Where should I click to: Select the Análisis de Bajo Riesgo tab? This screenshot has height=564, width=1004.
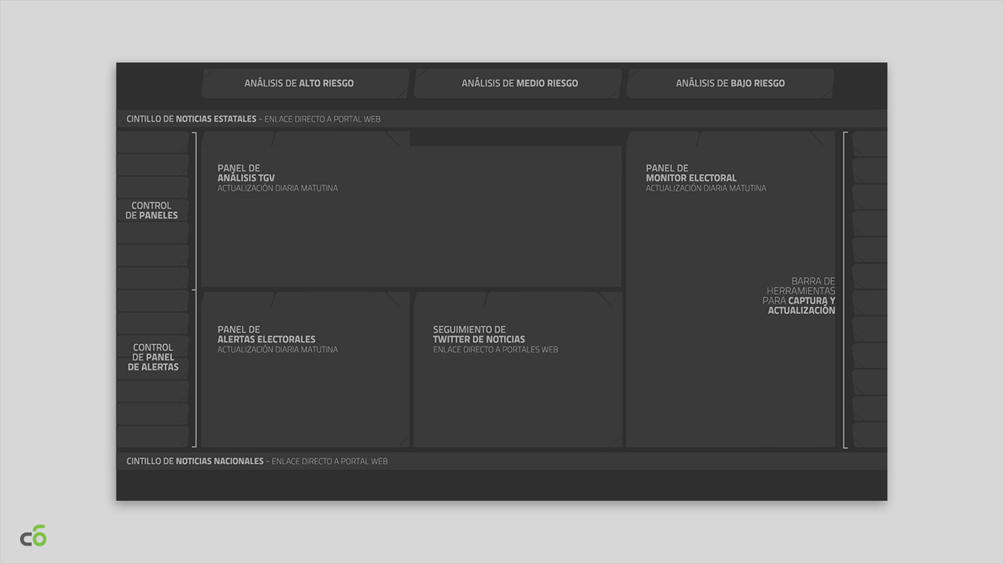click(x=730, y=83)
